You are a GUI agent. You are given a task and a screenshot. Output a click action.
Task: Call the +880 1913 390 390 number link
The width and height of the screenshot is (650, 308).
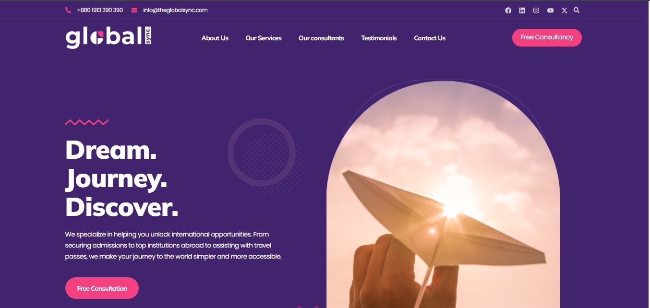point(100,10)
